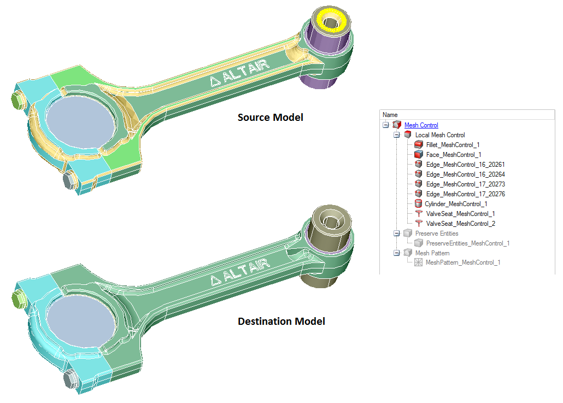The height and width of the screenshot is (403, 563).
Task: Open the Mesh Control link
Action: click(421, 125)
